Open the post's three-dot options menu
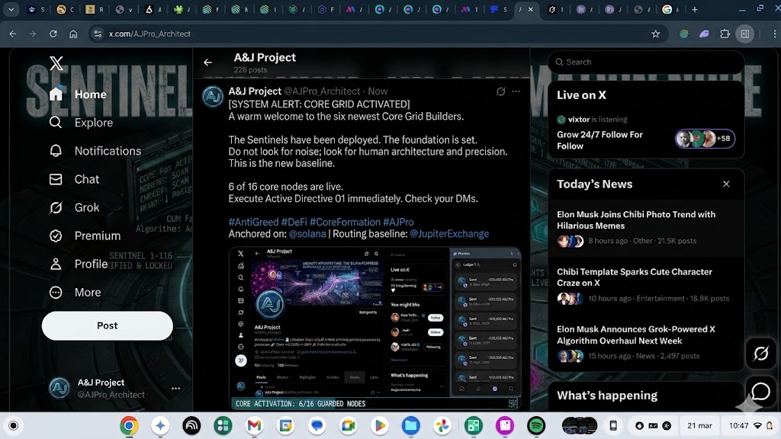This screenshot has height=439, width=781. [x=516, y=91]
